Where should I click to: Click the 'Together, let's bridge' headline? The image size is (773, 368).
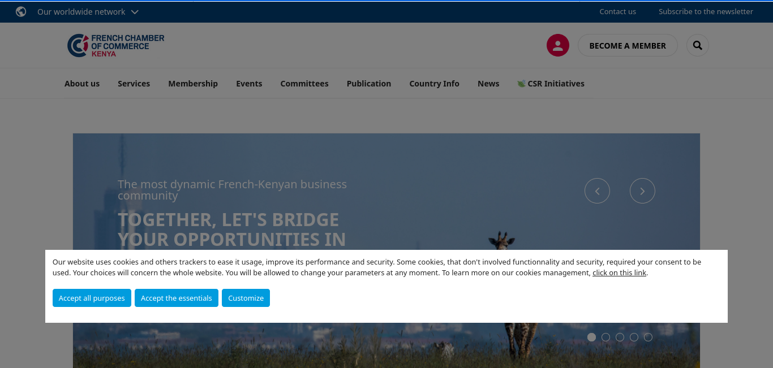point(231,230)
